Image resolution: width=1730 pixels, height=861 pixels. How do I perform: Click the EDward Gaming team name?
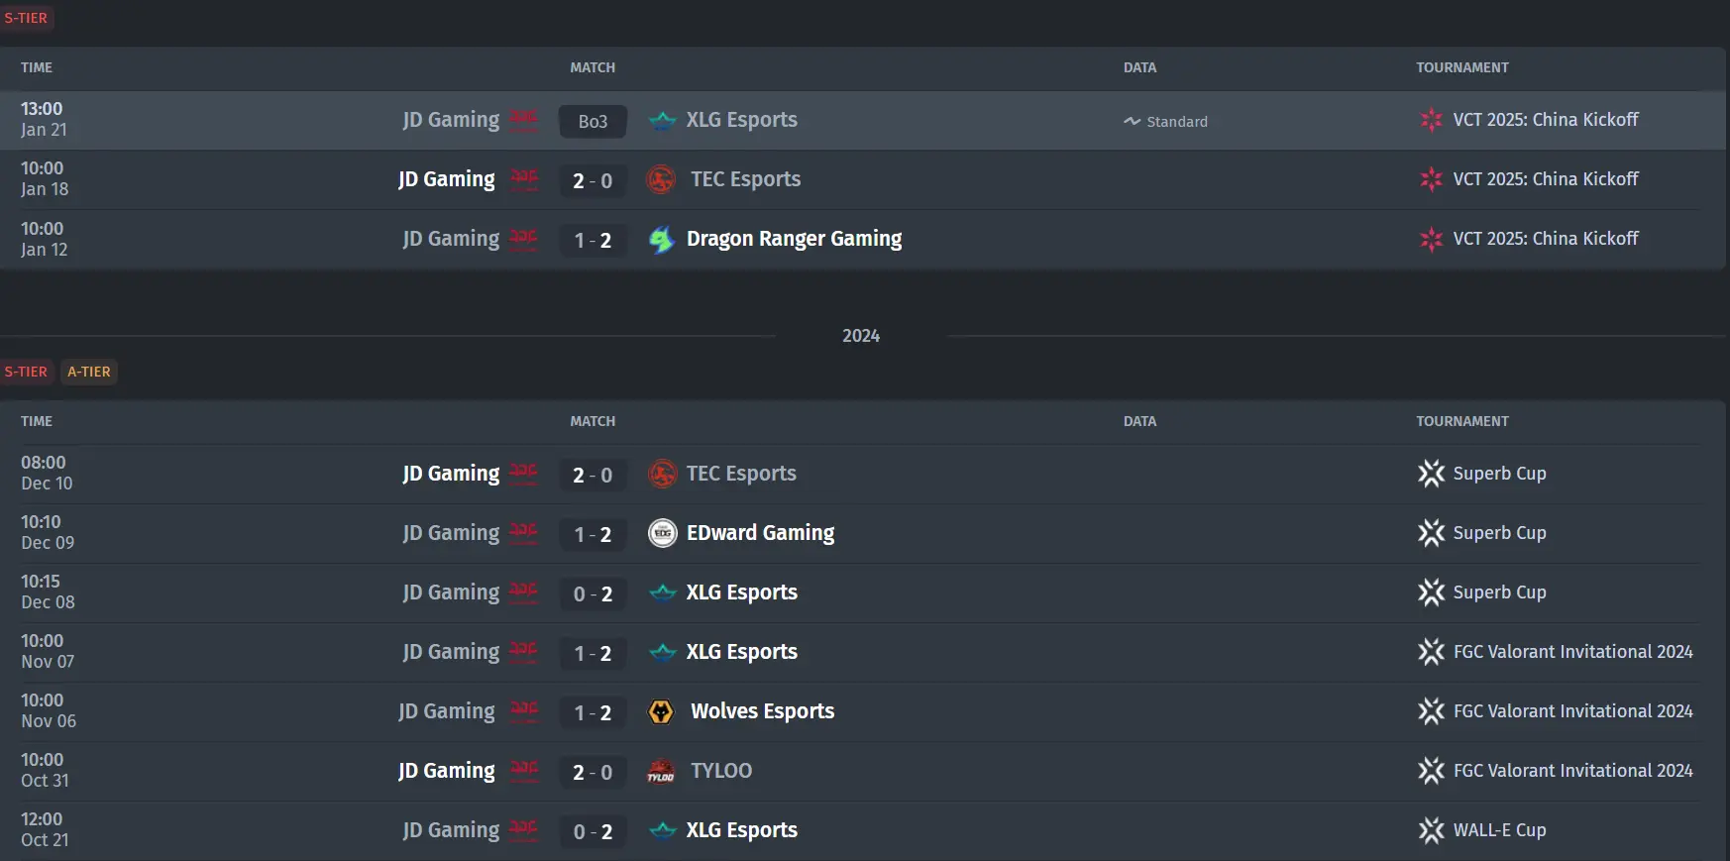click(760, 533)
